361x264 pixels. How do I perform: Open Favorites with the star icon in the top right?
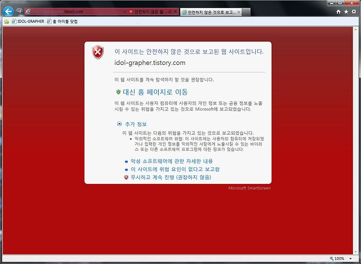click(346, 11)
